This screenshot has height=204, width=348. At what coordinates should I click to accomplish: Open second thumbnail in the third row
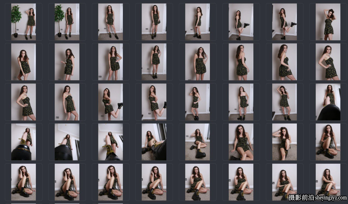pos(67,102)
